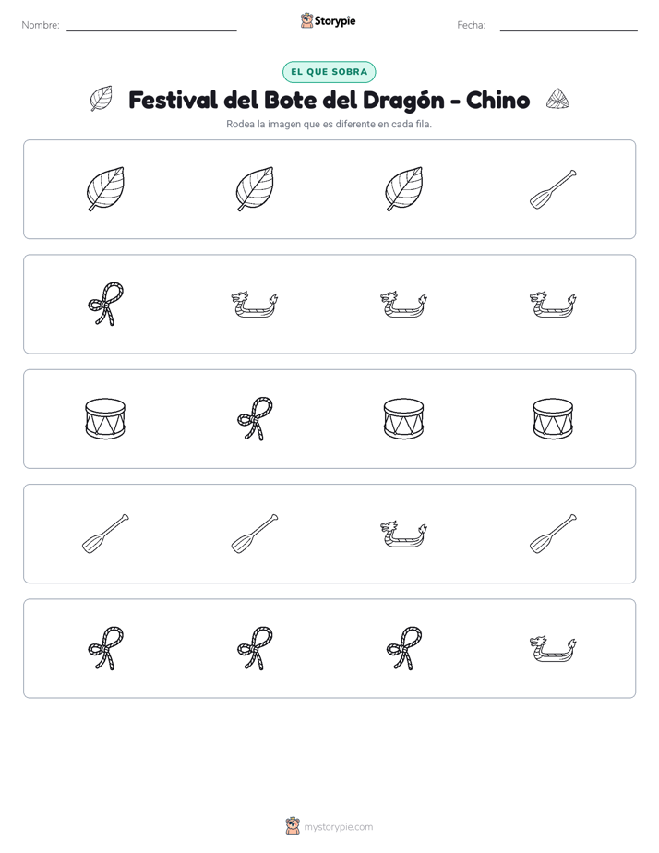Select the first drum in row three
This screenshot has width=659, height=853.
click(105, 419)
